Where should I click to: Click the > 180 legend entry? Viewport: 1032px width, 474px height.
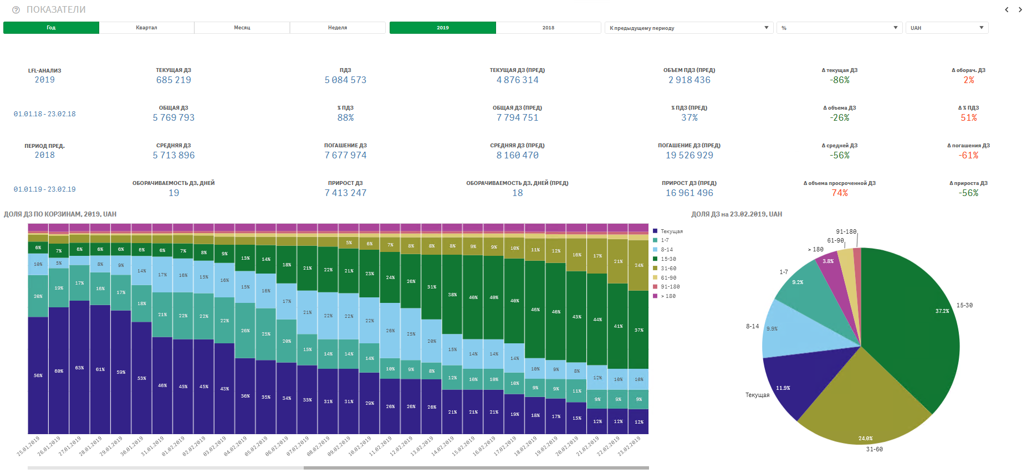point(668,296)
